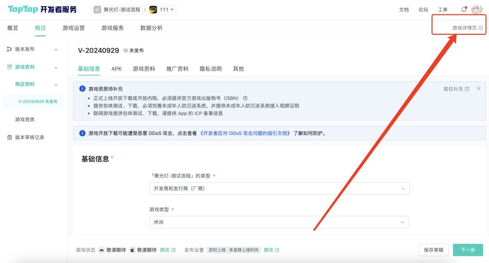Click the arrow icon of 游戏详情页
489x263 pixels.
pyautogui.click(x=480, y=28)
